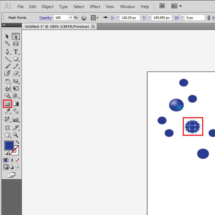The height and width of the screenshot is (215, 215).
Task: Switch to Color fill mode button
Action: pyautogui.click(x=6, y=160)
